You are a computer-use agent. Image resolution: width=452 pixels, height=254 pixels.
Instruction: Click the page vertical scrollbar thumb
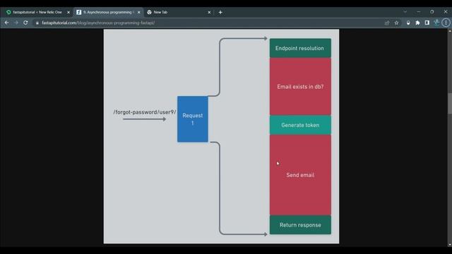(449, 104)
